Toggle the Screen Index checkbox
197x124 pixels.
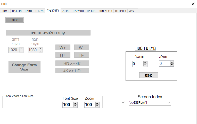(x=123, y=103)
